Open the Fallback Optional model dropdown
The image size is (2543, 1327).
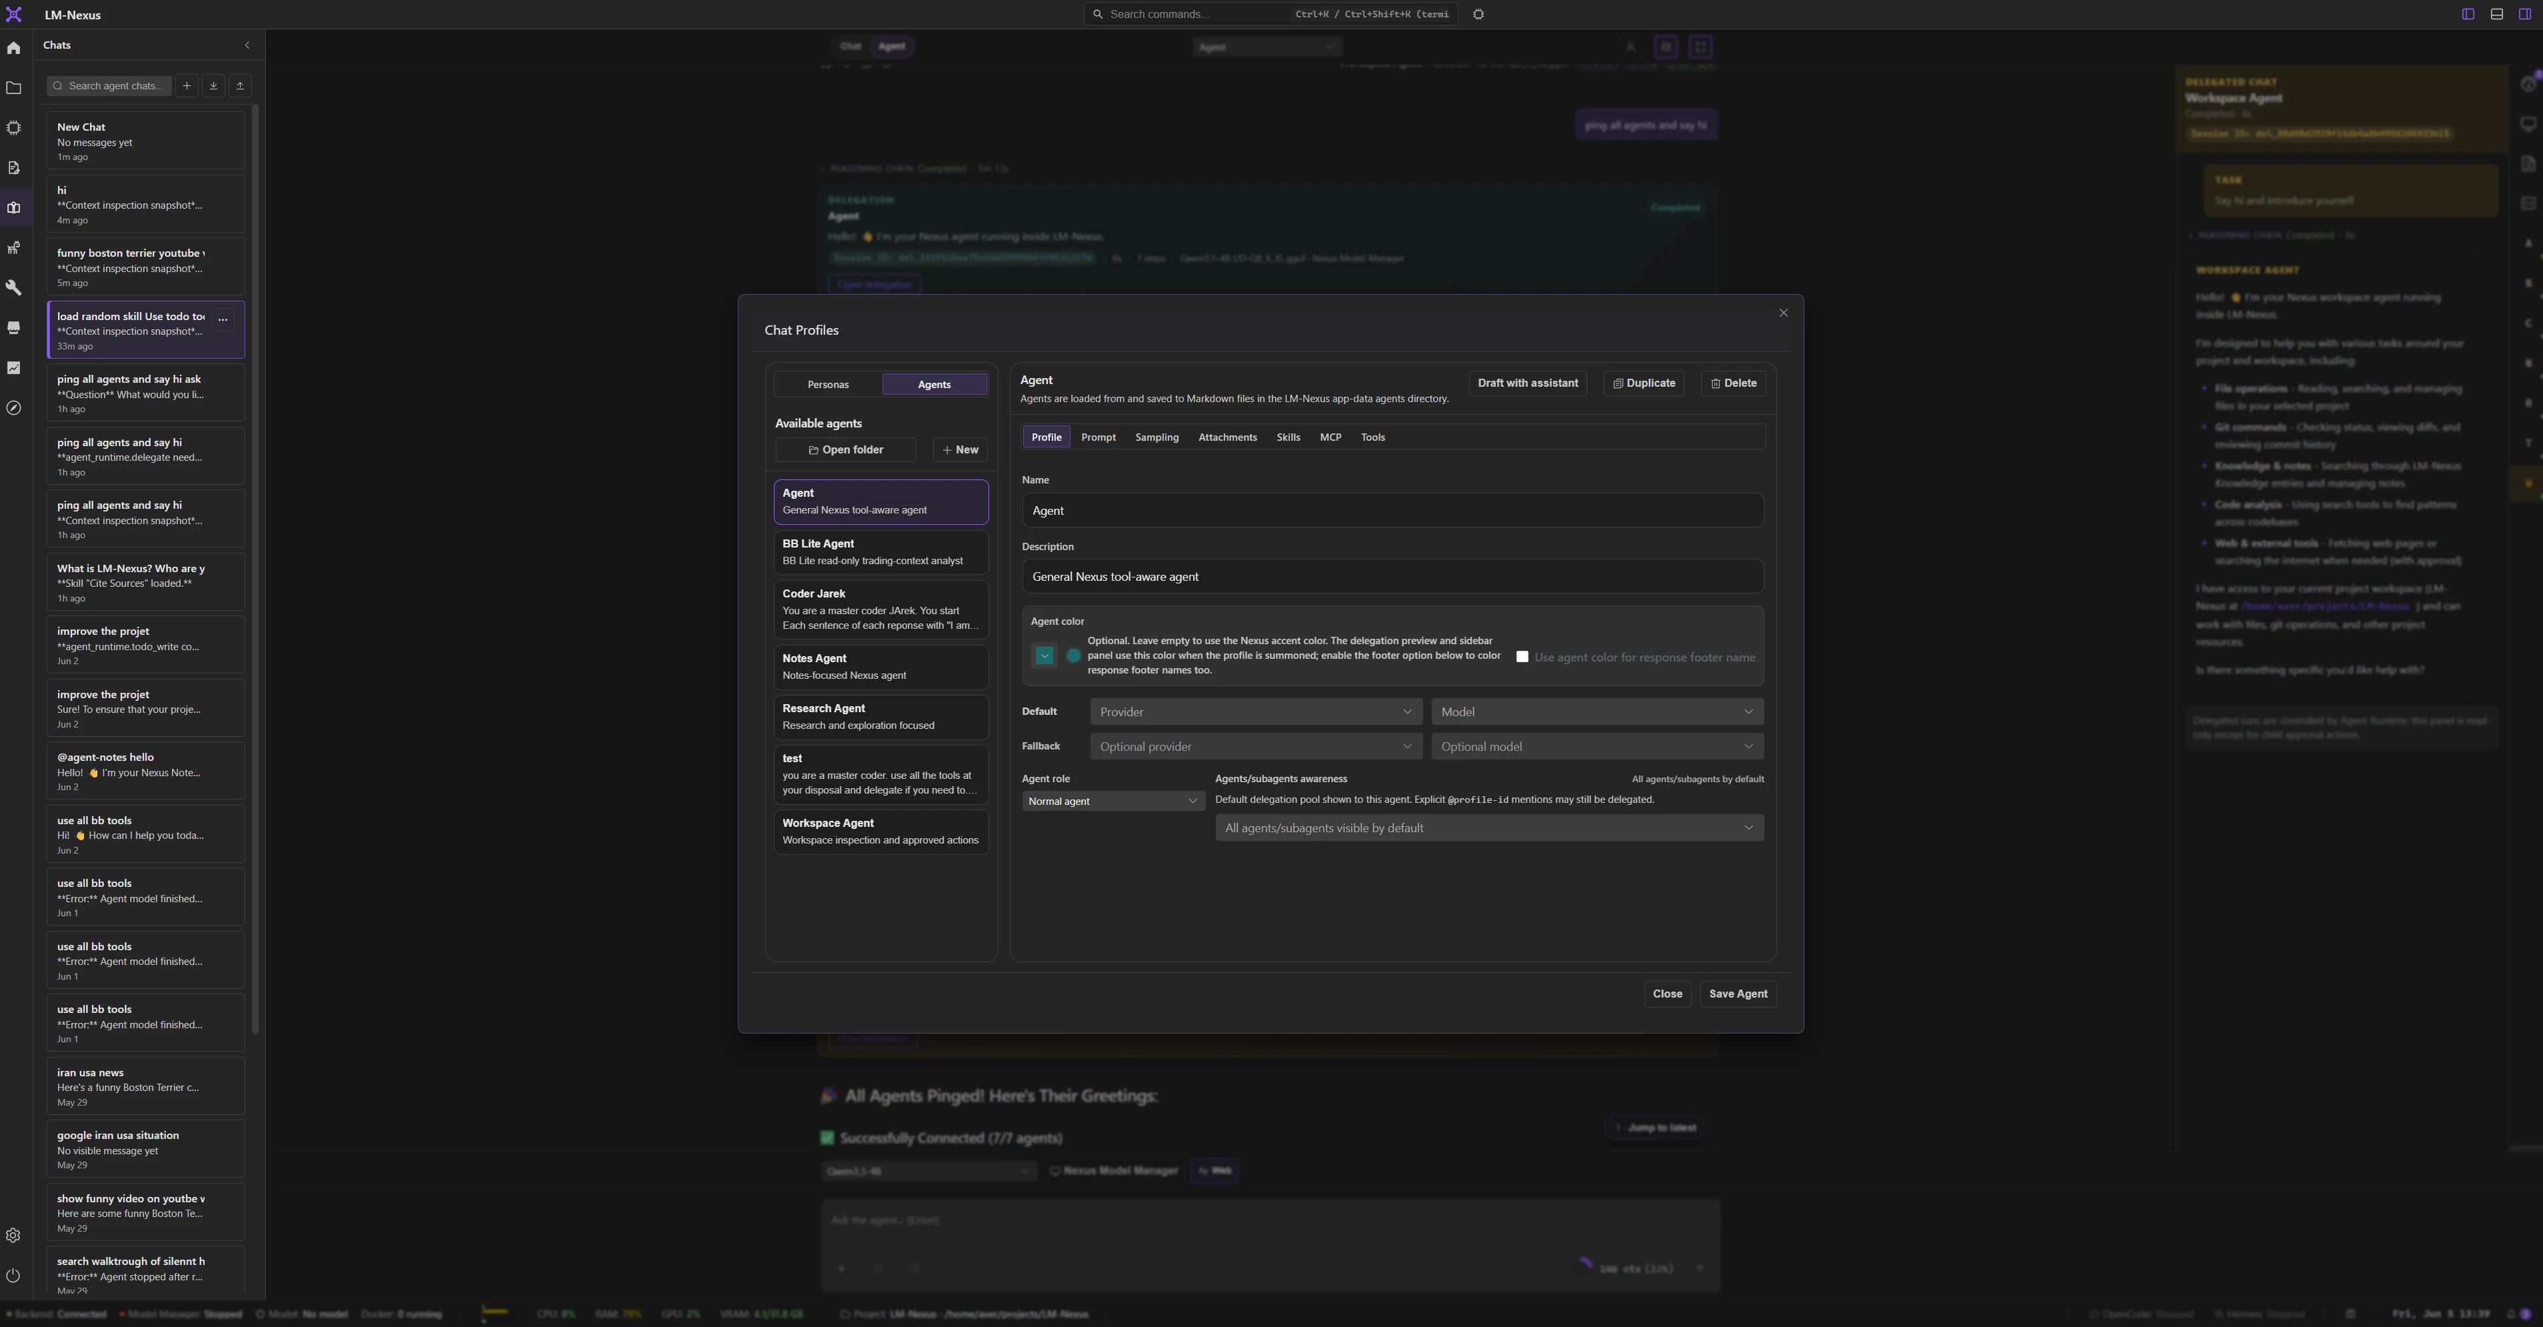1597,746
